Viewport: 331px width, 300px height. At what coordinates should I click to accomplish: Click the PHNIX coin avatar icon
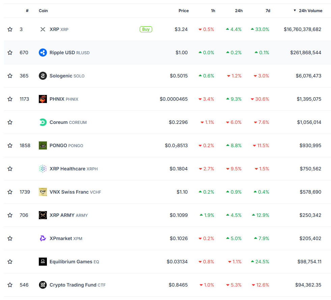(x=43, y=99)
